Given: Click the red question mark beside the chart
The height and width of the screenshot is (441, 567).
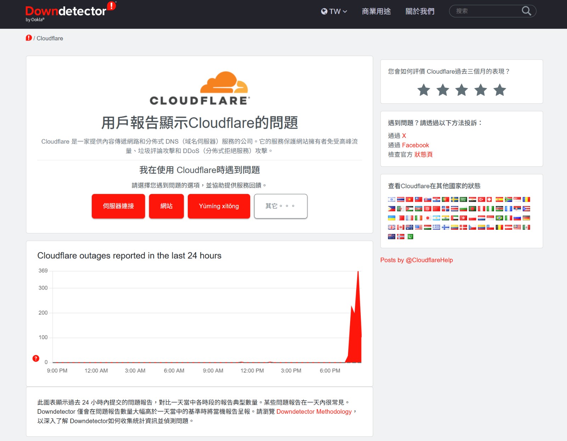Looking at the screenshot, I should tap(35, 358).
